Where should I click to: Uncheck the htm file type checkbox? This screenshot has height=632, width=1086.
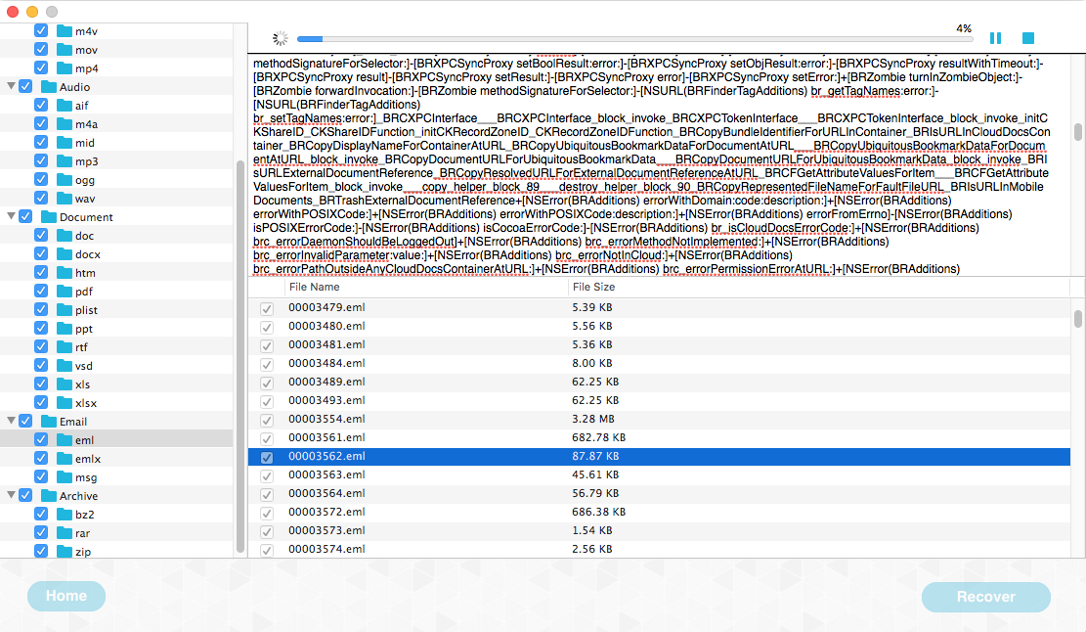point(41,272)
